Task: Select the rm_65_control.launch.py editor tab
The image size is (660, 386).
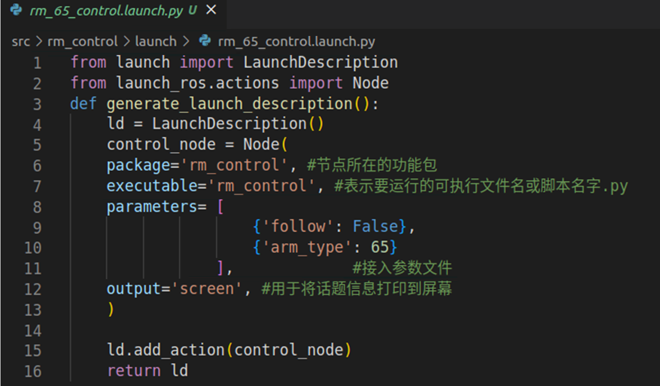Action: [x=106, y=10]
